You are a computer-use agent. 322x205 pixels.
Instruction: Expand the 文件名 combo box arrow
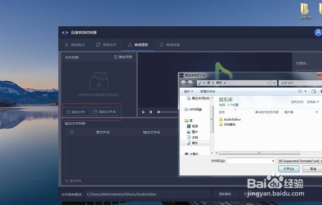coord(273,161)
